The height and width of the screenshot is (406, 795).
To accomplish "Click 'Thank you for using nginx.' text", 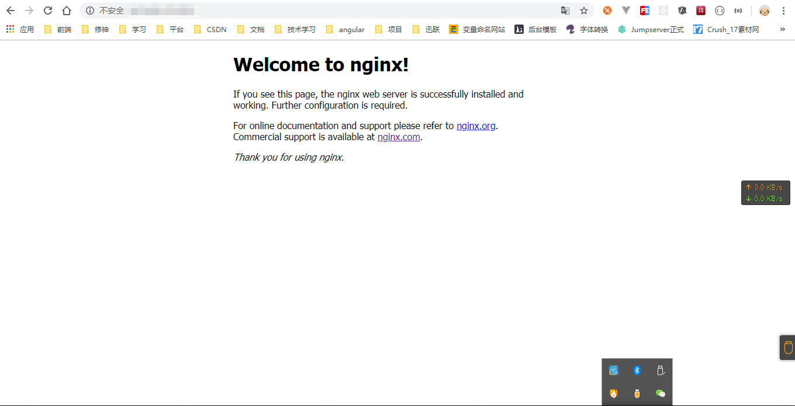I will (x=289, y=157).
